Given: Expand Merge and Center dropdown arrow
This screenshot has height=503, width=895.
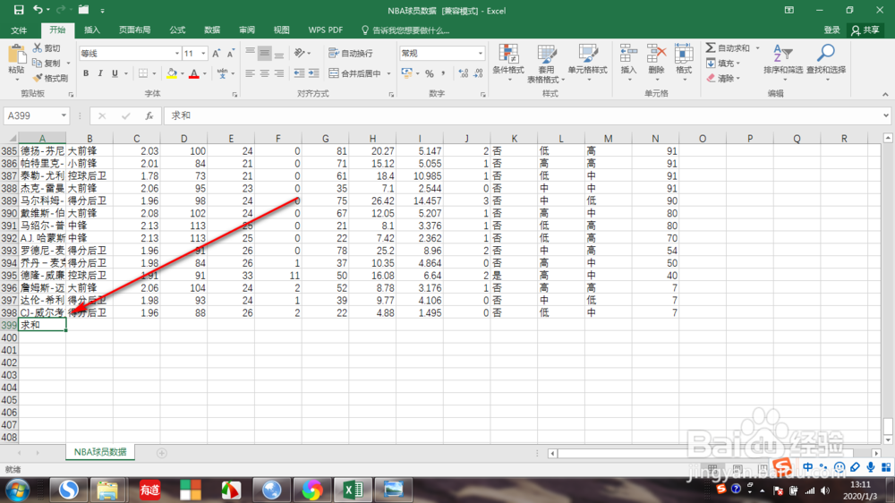Looking at the screenshot, I should click(388, 73).
